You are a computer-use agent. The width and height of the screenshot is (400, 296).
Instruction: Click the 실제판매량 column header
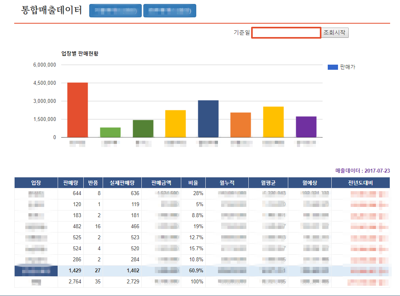coord(122,183)
